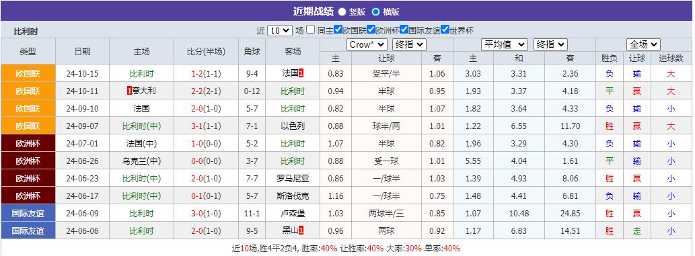Click the odds value 5.55

474,161
